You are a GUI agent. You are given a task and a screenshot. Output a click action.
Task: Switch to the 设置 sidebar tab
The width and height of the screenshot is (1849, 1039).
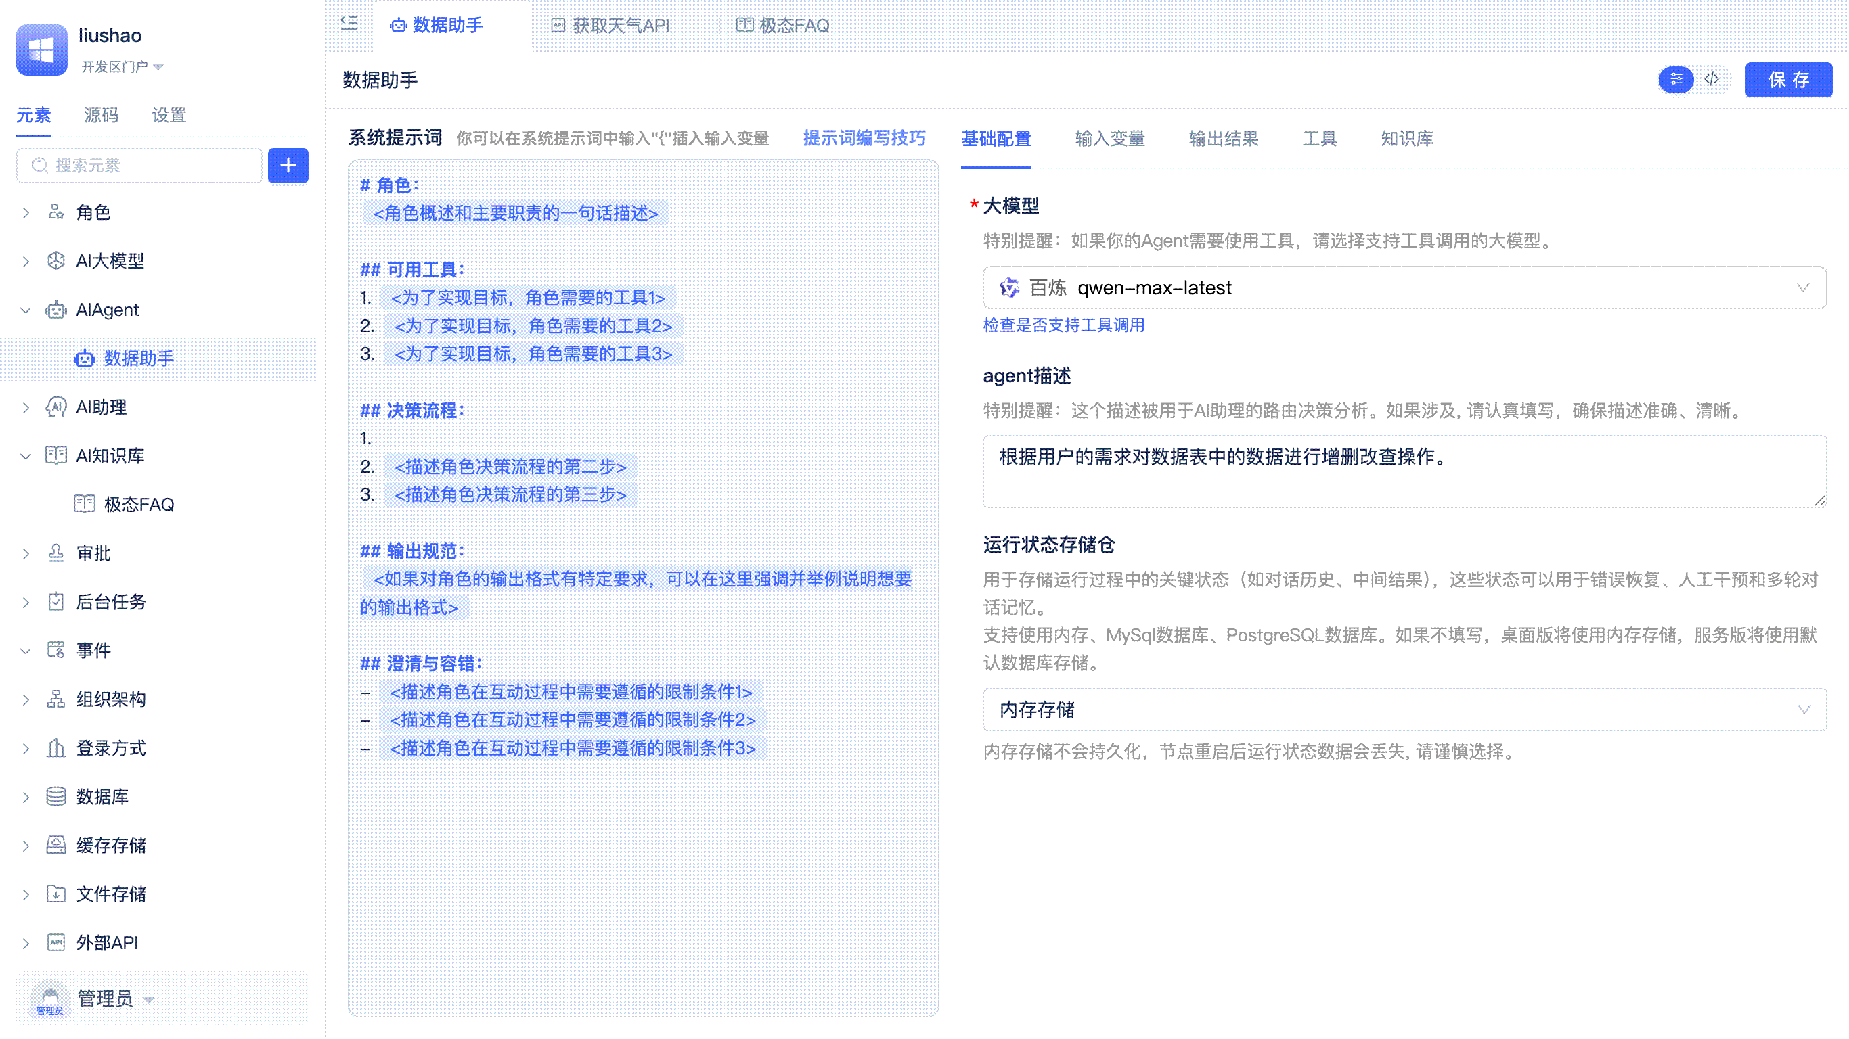tap(169, 115)
